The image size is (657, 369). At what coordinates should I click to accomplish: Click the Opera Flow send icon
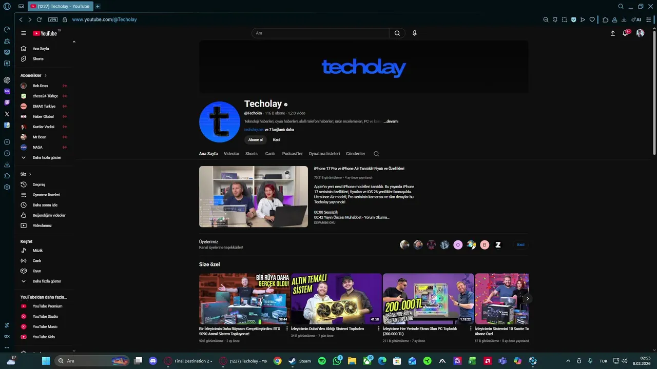coord(583,19)
